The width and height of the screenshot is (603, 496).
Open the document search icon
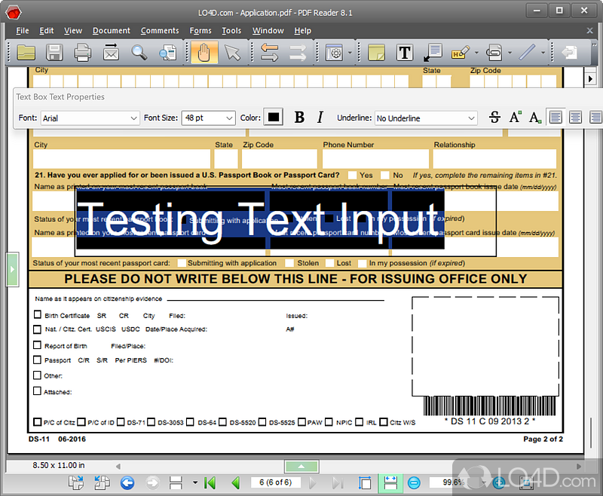(x=167, y=52)
